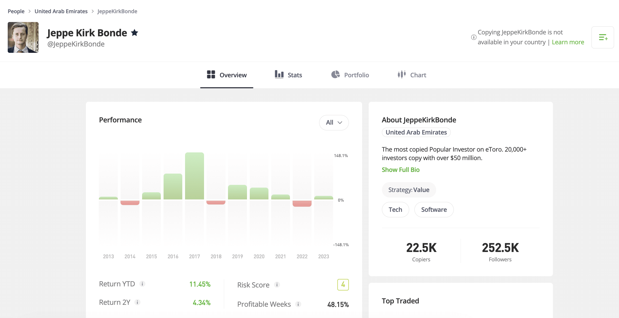Open Return YTD info tooltip icon

142,284
